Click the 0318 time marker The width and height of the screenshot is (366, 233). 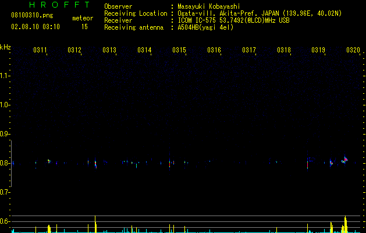coord(284,50)
